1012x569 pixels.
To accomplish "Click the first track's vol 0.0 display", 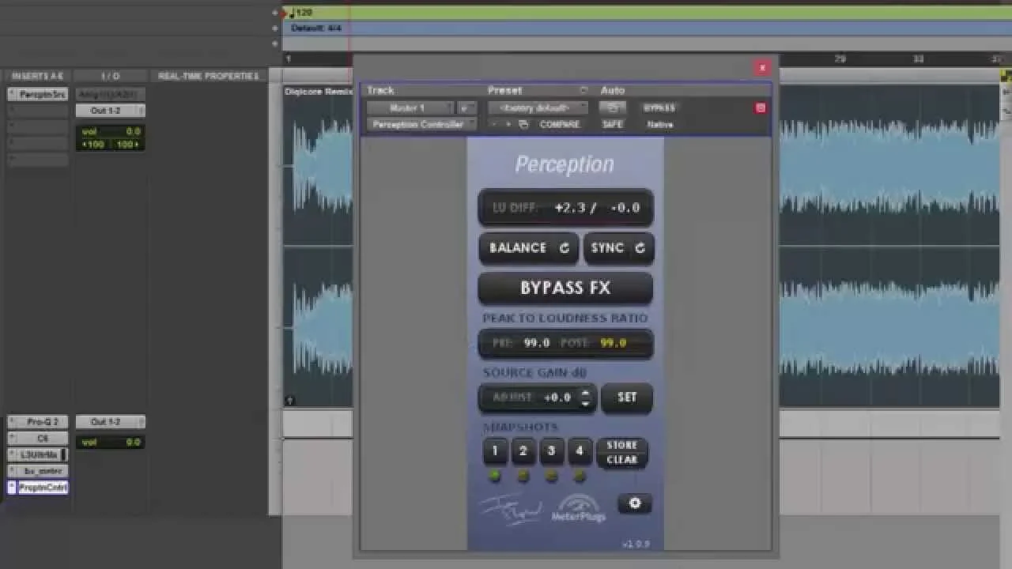I will click(x=111, y=131).
